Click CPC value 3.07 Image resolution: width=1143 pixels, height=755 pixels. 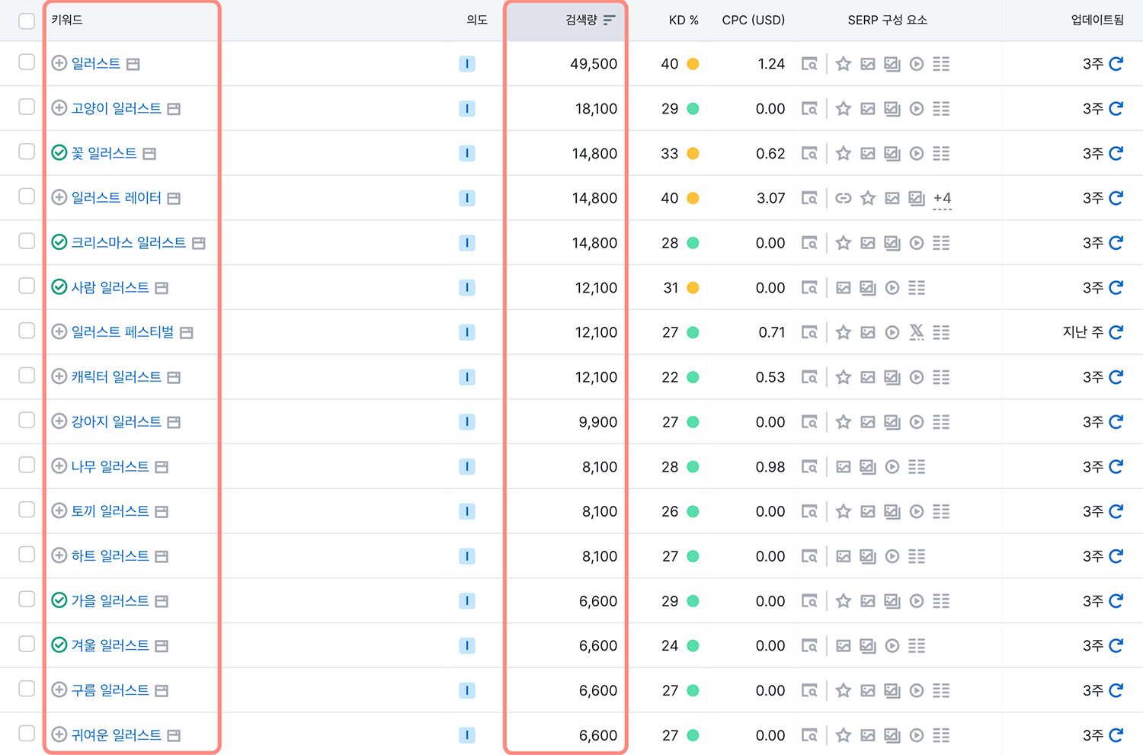click(x=771, y=198)
